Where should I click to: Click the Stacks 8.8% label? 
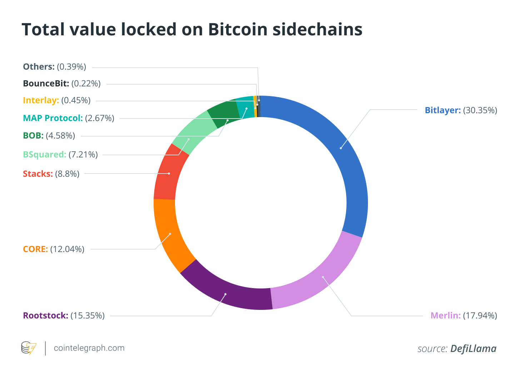[51, 174]
